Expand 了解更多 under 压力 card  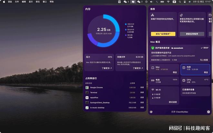(x=107, y=68)
